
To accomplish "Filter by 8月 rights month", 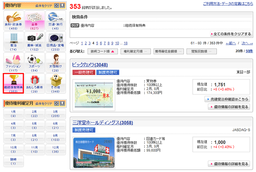I will pos(35,138).
